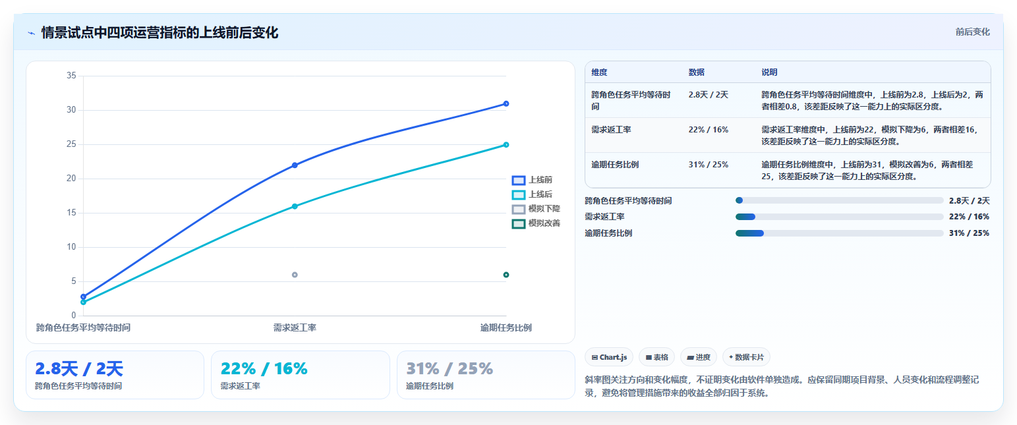
Task: Click progress value label 22% / 16%
Action: tap(969, 217)
